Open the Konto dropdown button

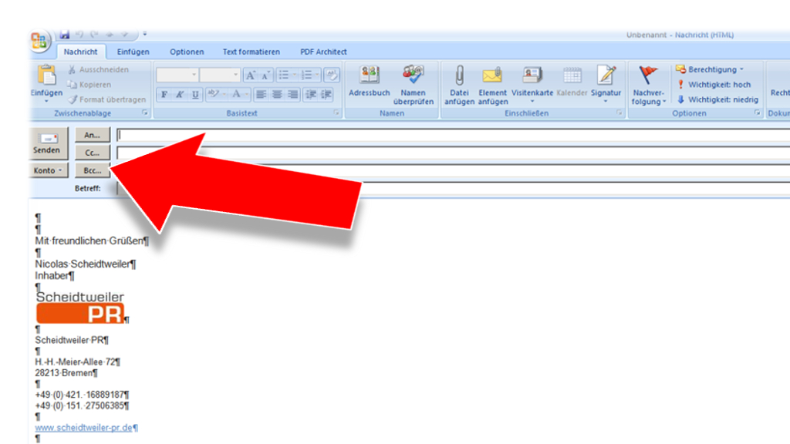[47, 170]
